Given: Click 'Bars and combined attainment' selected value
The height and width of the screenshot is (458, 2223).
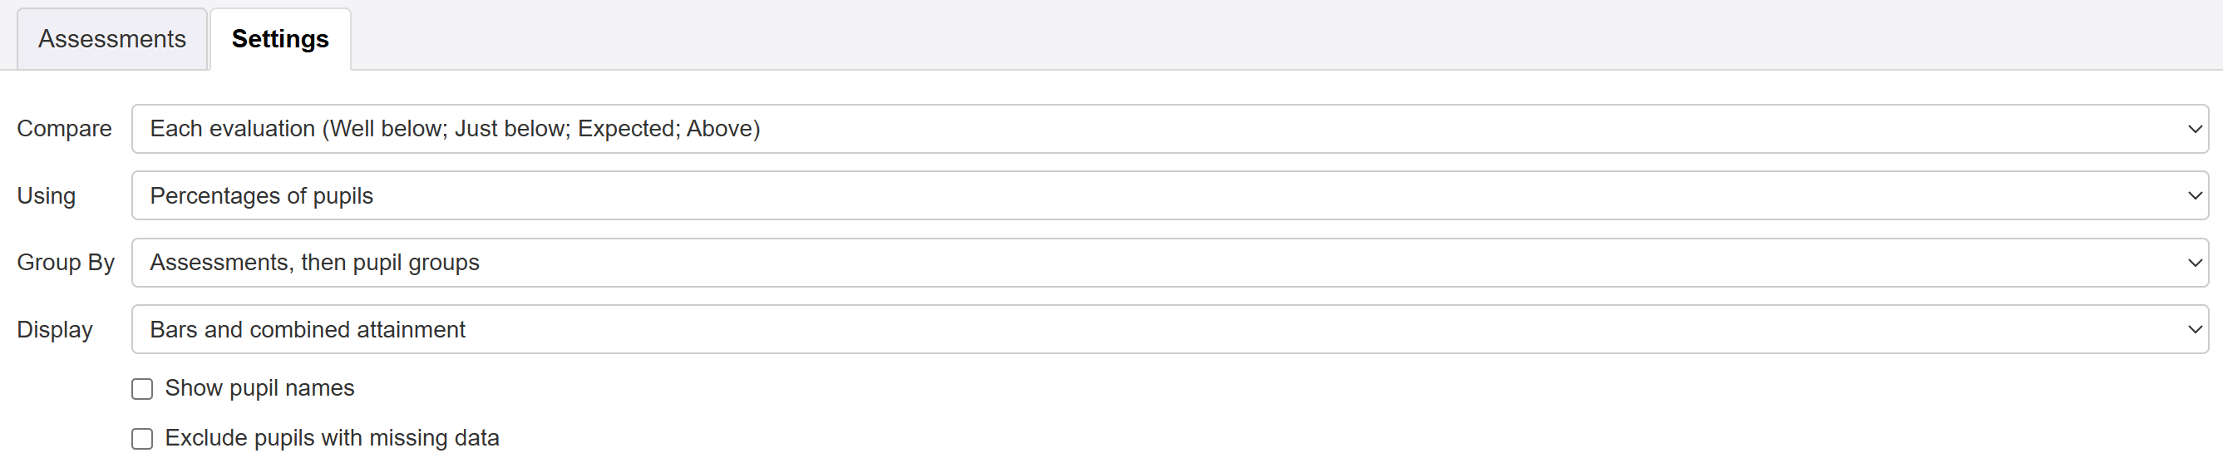Looking at the screenshot, I should point(308,329).
